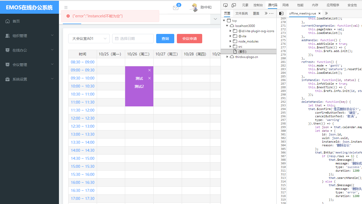Collapse the localhost:3000 tree node

(227, 26)
